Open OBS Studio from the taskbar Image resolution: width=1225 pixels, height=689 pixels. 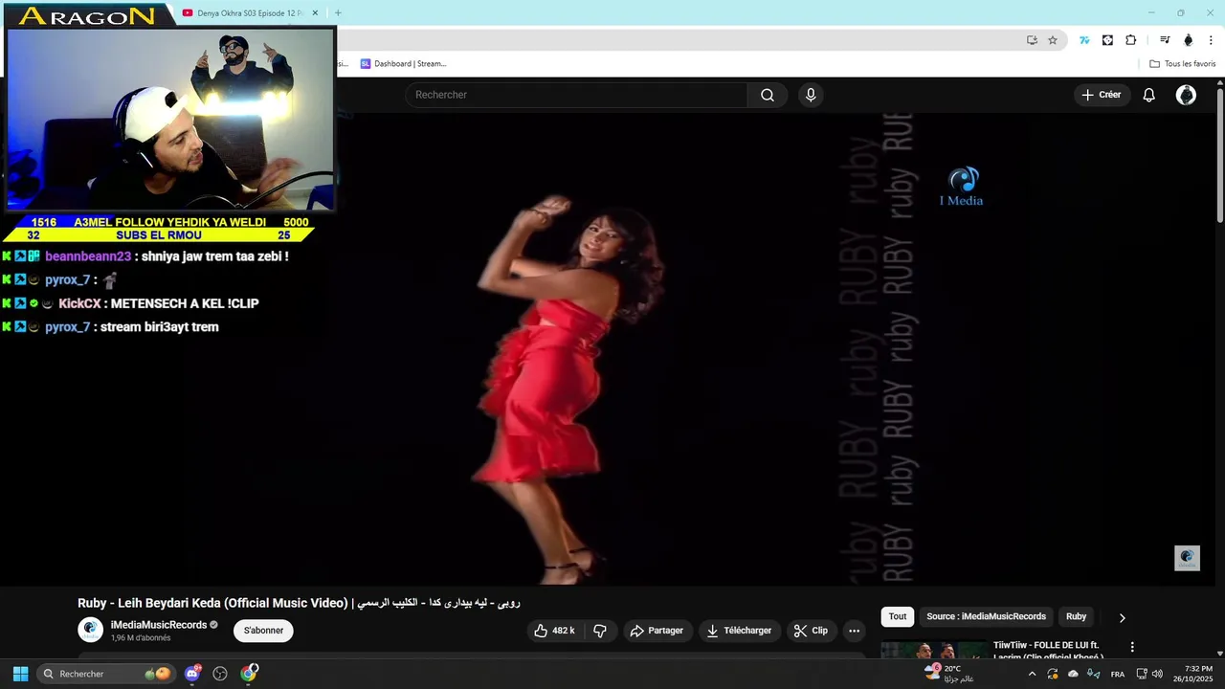[220, 674]
